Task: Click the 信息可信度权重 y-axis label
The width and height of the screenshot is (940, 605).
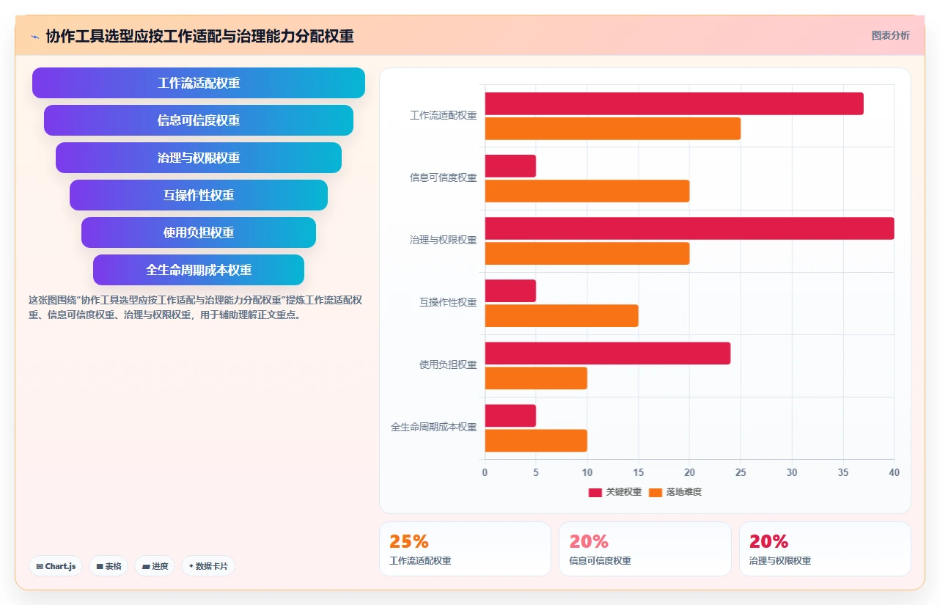Action: 443,177
